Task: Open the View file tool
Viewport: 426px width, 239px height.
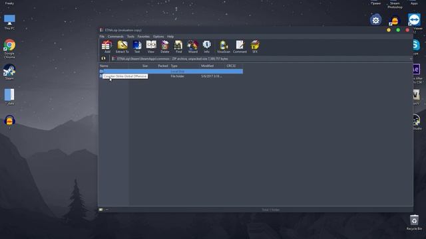Action: point(151,46)
